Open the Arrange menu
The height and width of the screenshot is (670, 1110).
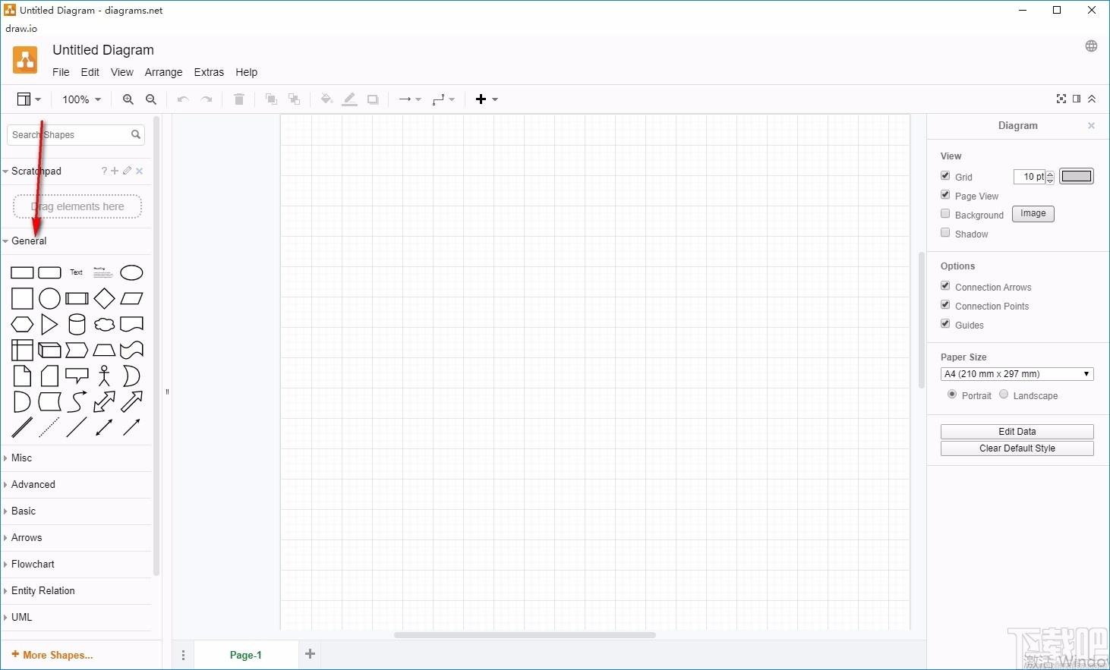[163, 72]
